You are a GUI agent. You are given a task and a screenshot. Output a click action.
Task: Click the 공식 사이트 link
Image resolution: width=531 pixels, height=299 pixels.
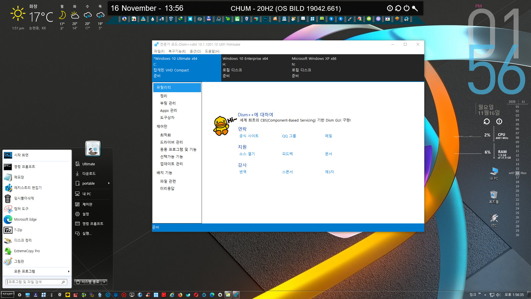click(x=249, y=136)
